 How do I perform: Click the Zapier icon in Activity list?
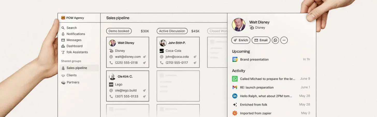(x=235, y=113)
